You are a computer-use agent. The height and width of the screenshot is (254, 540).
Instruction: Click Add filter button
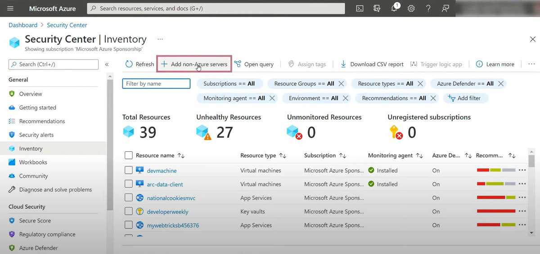click(465, 98)
